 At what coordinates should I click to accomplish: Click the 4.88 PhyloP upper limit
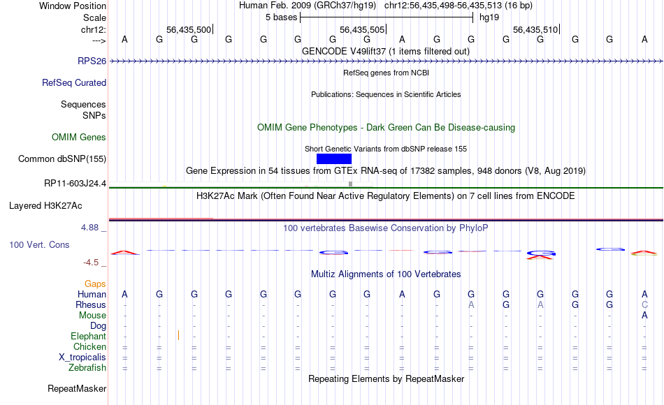pyautogui.click(x=89, y=227)
